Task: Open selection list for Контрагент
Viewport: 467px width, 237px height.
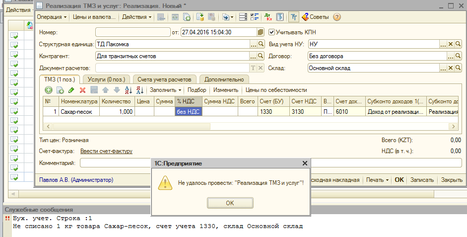Action: pyautogui.click(x=253, y=56)
